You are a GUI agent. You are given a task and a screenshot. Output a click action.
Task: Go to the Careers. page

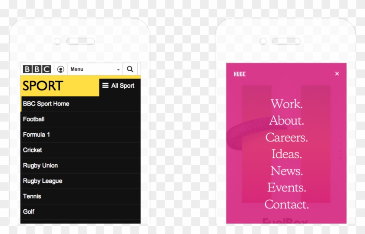pyautogui.click(x=286, y=138)
